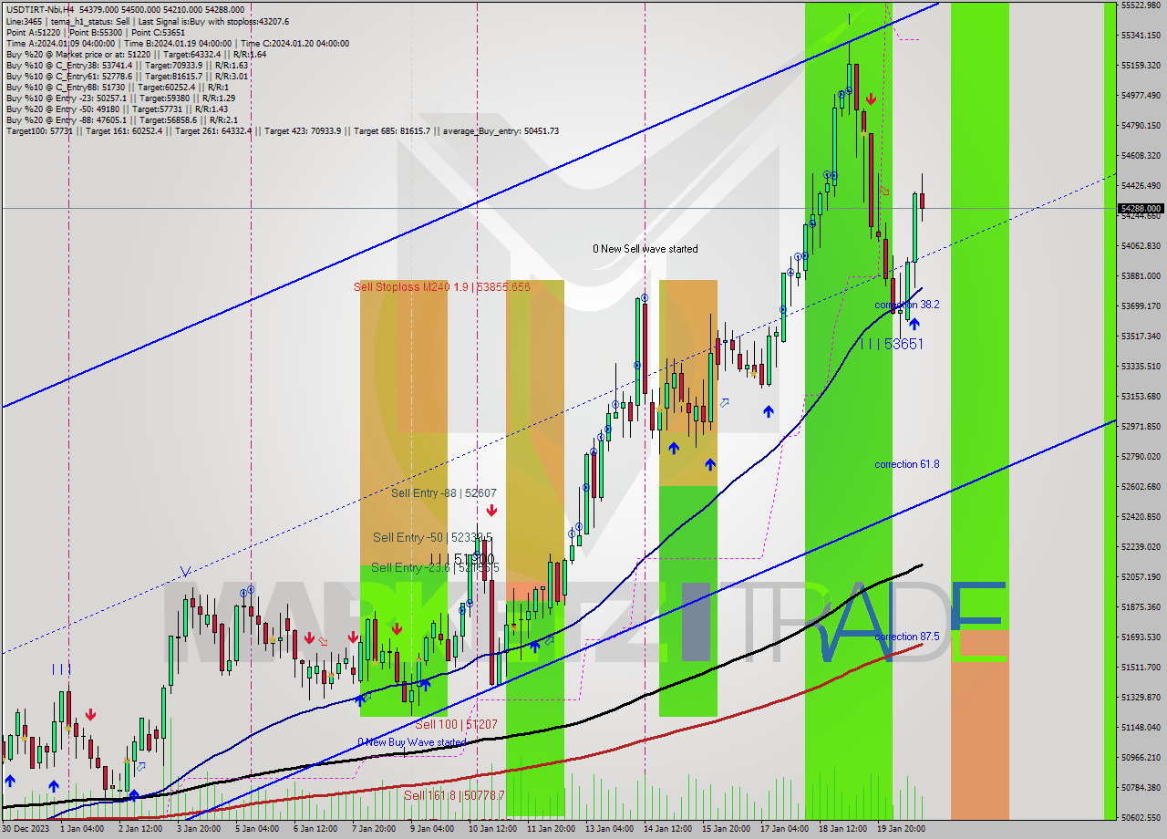Screen dimensions: 1167x839
Task: Click the '9 Jan 04:00' time label
Action: [431, 829]
